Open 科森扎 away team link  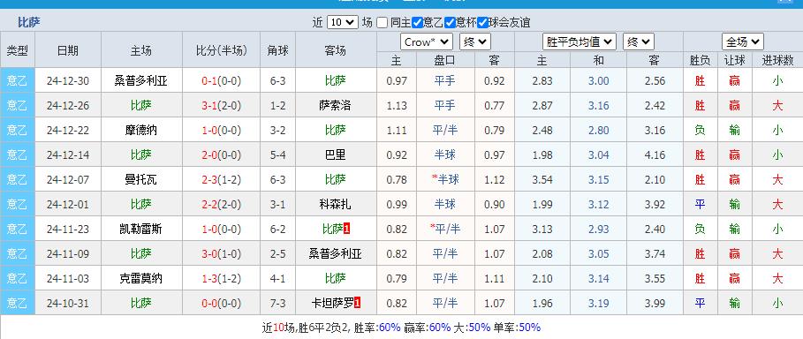point(336,204)
